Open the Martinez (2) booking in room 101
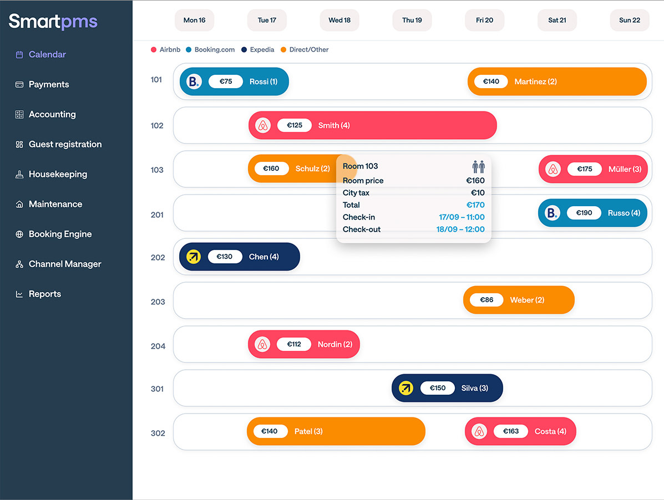Viewport: 664px width, 500px height. click(x=557, y=81)
